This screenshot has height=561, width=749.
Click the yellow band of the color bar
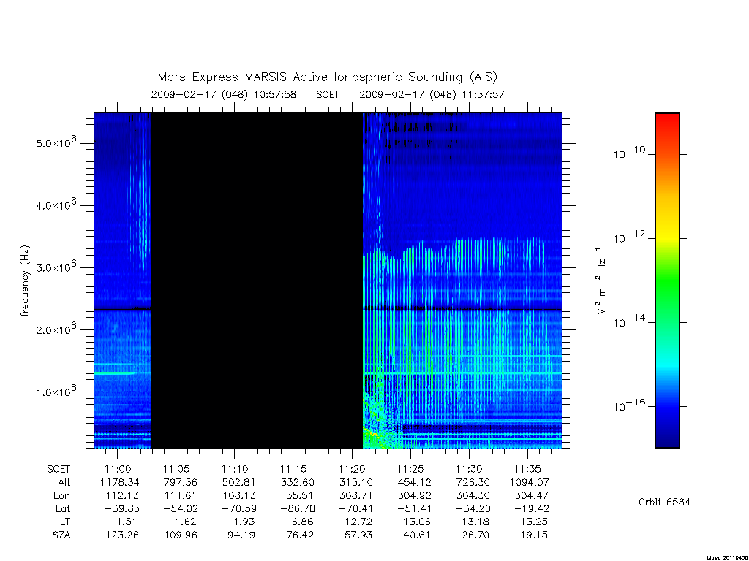click(x=667, y=233)
